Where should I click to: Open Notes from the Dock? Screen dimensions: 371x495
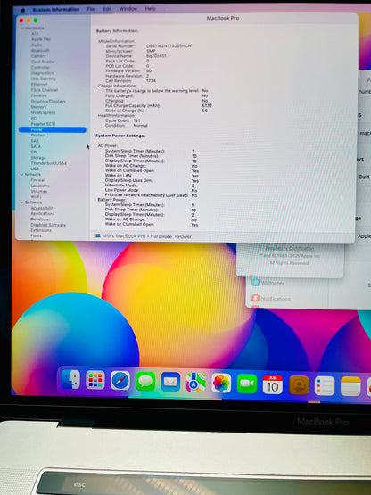point(350,386)
